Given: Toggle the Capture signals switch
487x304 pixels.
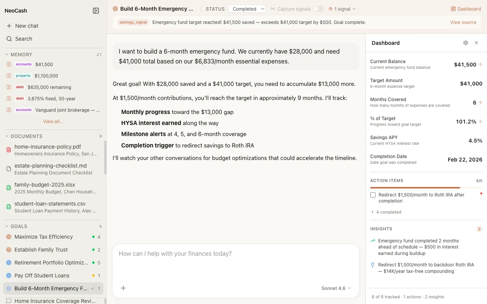Looking at the screenshot, I should [318, 9].
